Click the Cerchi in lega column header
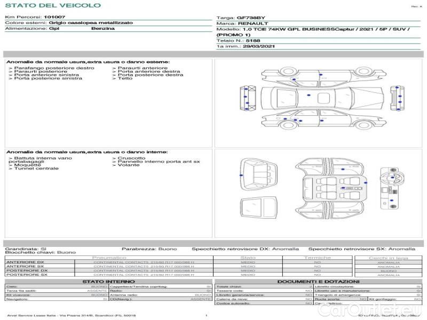This screenshot has height=320, width=427. pyautogui.click(x=388, y=258)
